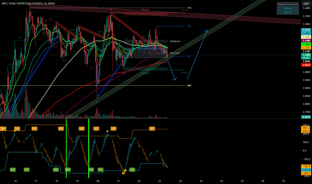Image resolution: width=312 pixels, height=184 pixels.
Task: Select the -184.0 indicator value tag
Action: pos(306,170)
